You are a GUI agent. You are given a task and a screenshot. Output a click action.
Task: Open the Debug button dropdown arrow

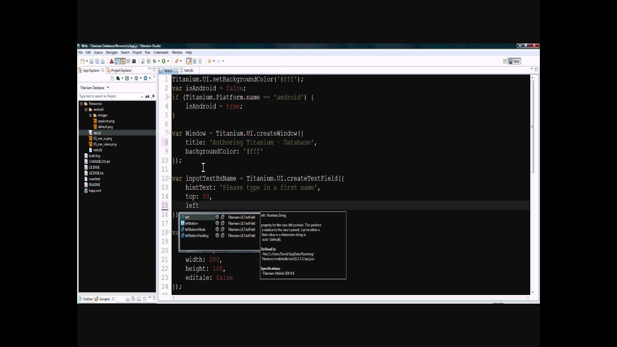(159, 61)
